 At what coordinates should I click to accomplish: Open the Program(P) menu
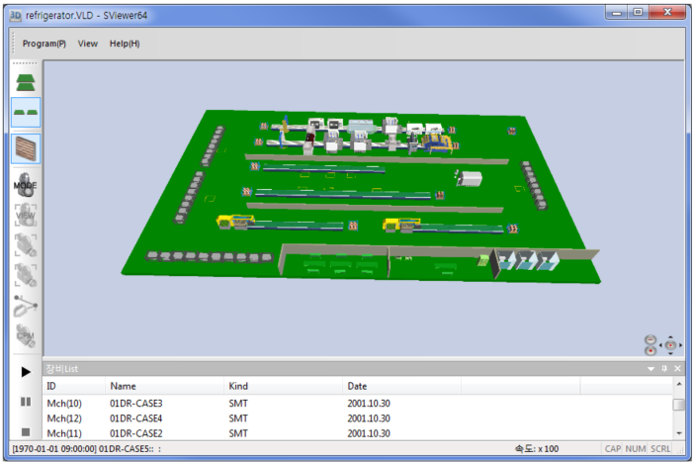click(44, 44)
